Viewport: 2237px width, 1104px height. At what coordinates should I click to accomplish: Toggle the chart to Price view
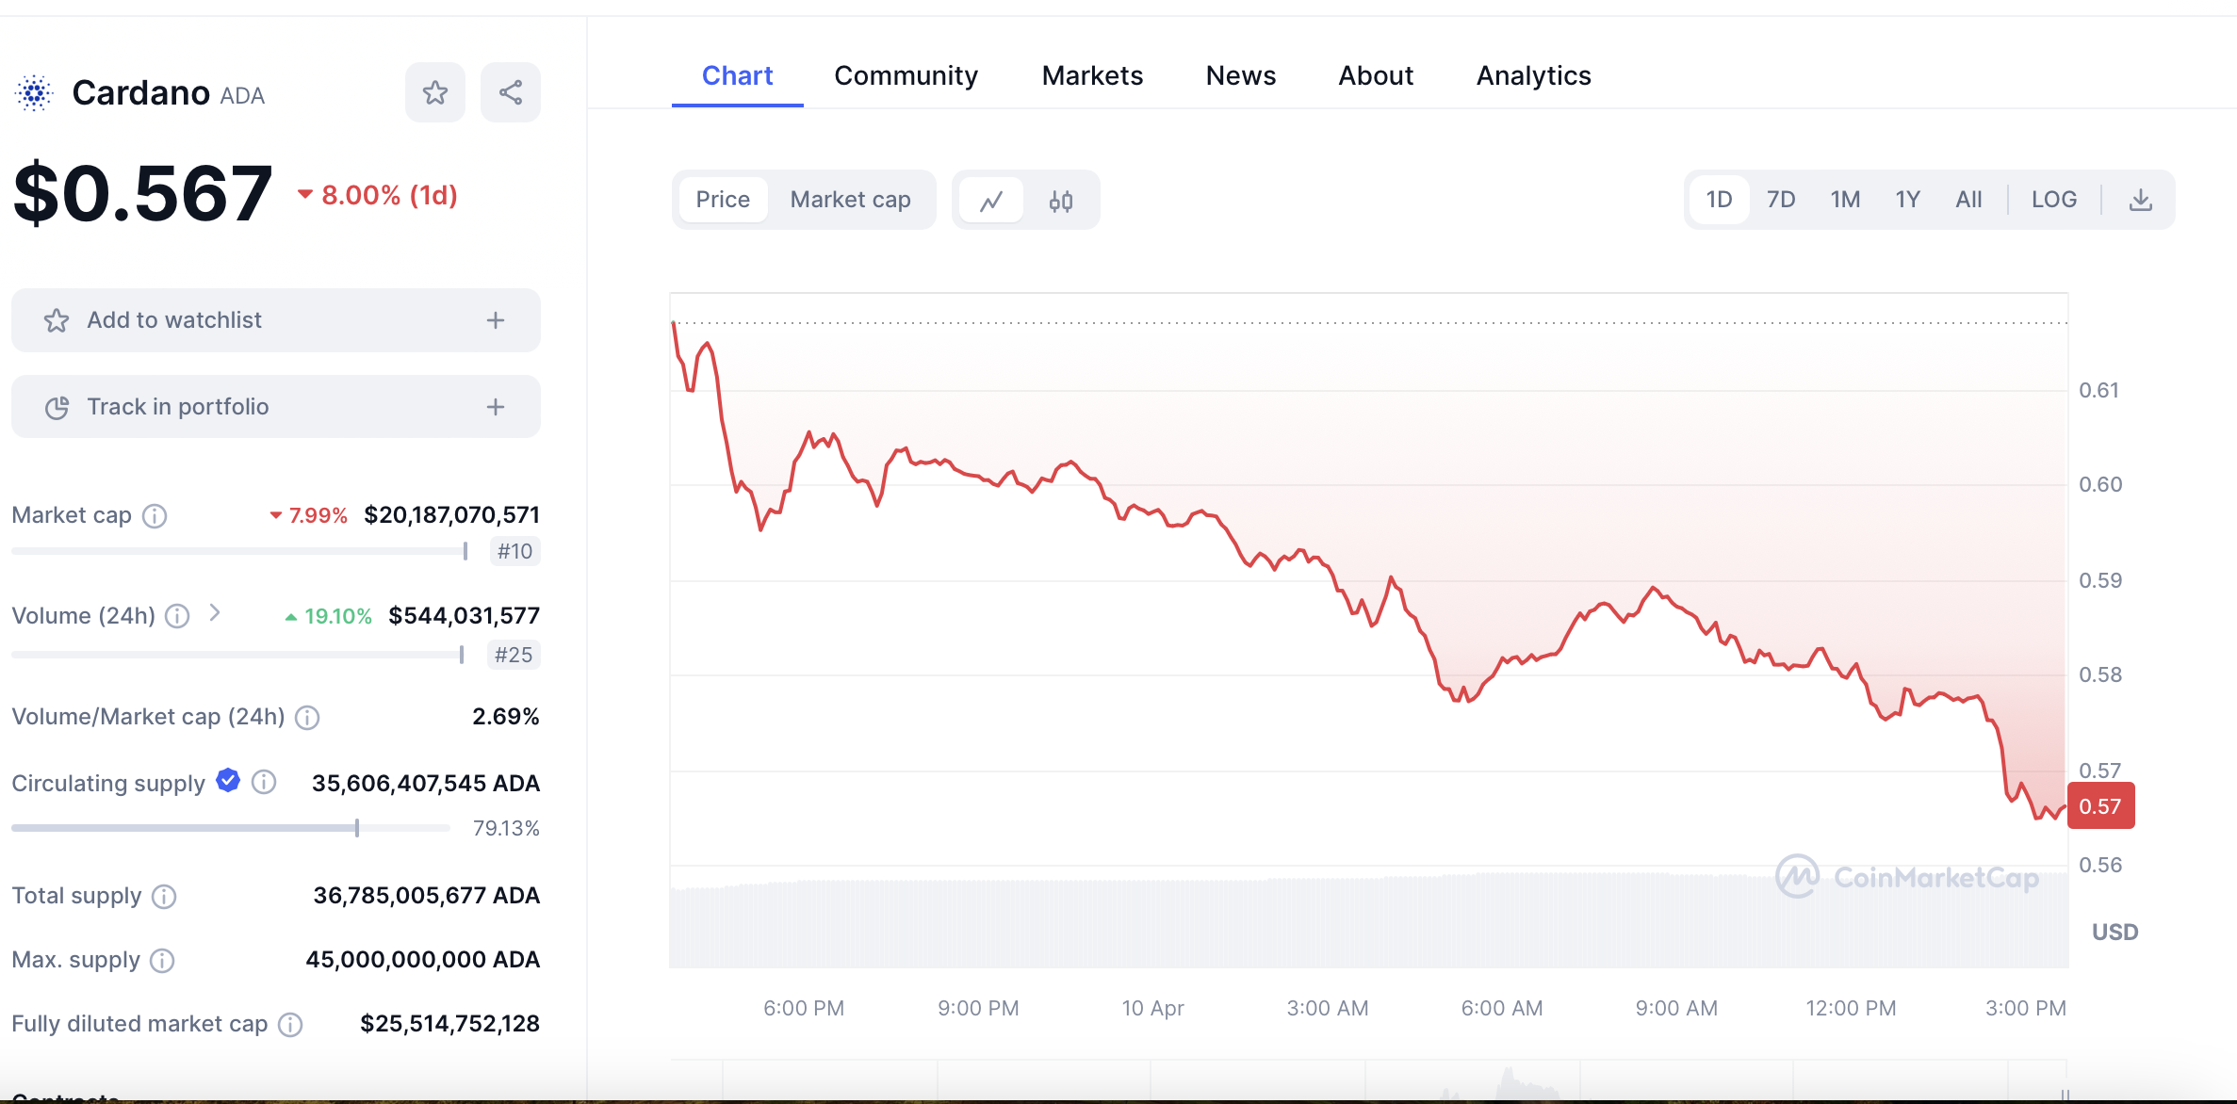[x=723, y=200]
